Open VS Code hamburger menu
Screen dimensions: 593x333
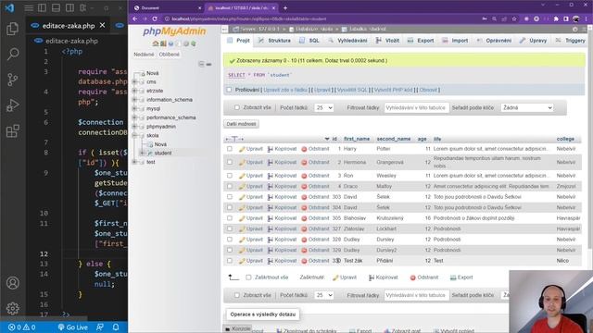point(29,8)
